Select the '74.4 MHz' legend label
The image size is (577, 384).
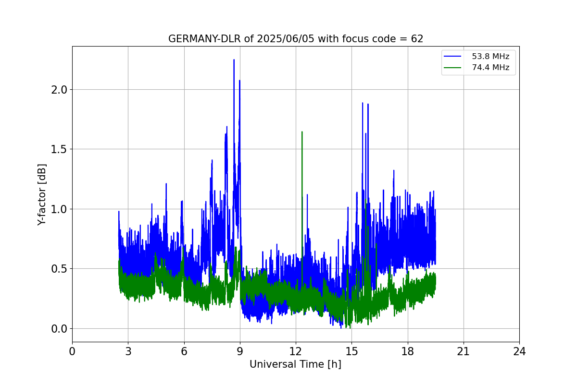(x=490, y=68)
